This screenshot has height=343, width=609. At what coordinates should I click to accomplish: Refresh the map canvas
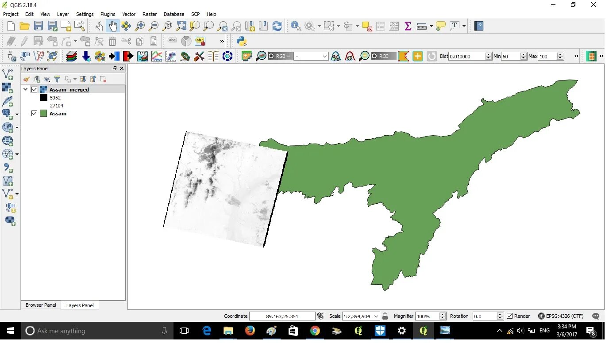(277, 26)
